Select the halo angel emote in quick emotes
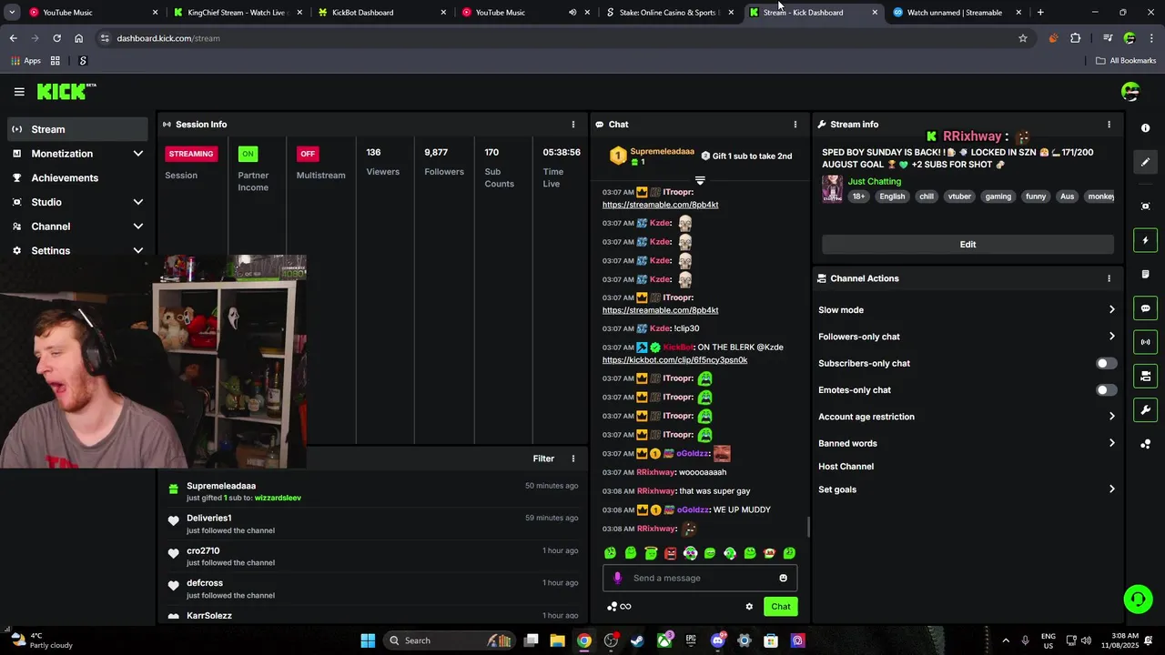 coord(651,553)
